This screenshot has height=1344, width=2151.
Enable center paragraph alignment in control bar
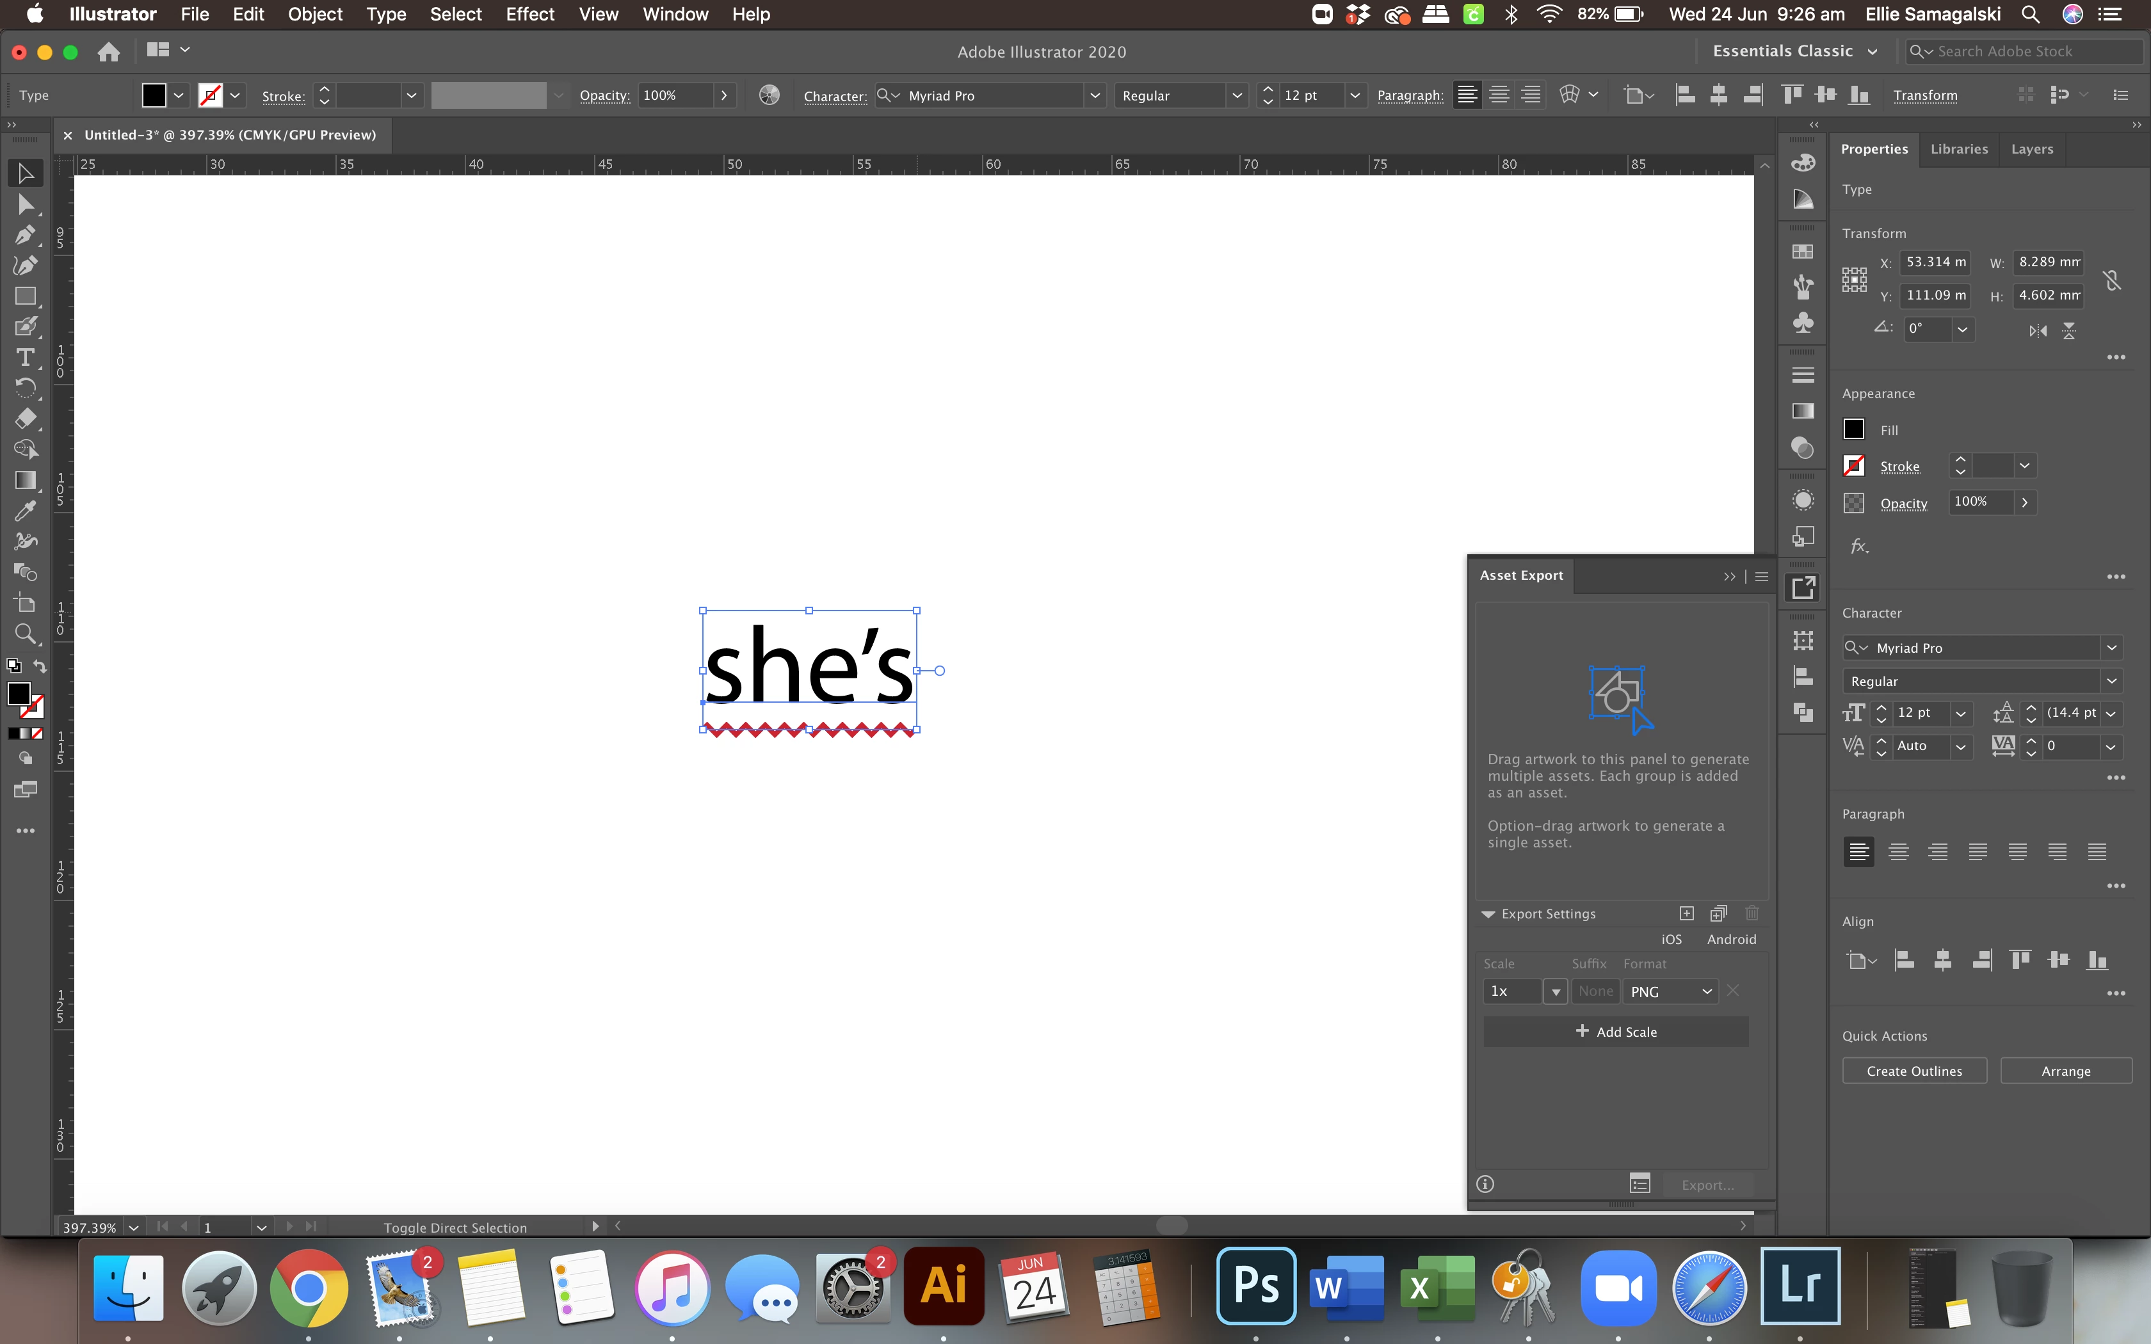pyautogui.click(x=1499, y=95)
